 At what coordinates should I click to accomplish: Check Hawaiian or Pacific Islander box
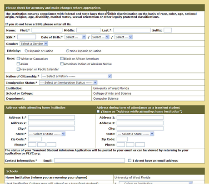18,69
